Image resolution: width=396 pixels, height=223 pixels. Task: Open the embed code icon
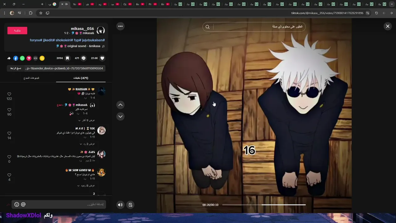pyautogui.click(x=36, y=58)
